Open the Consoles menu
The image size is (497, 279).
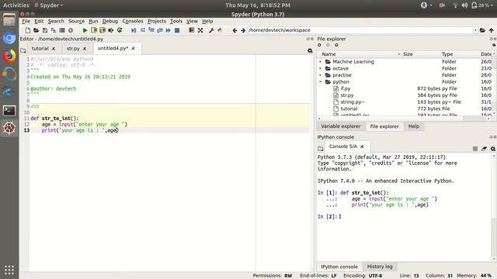coord(133,21)
